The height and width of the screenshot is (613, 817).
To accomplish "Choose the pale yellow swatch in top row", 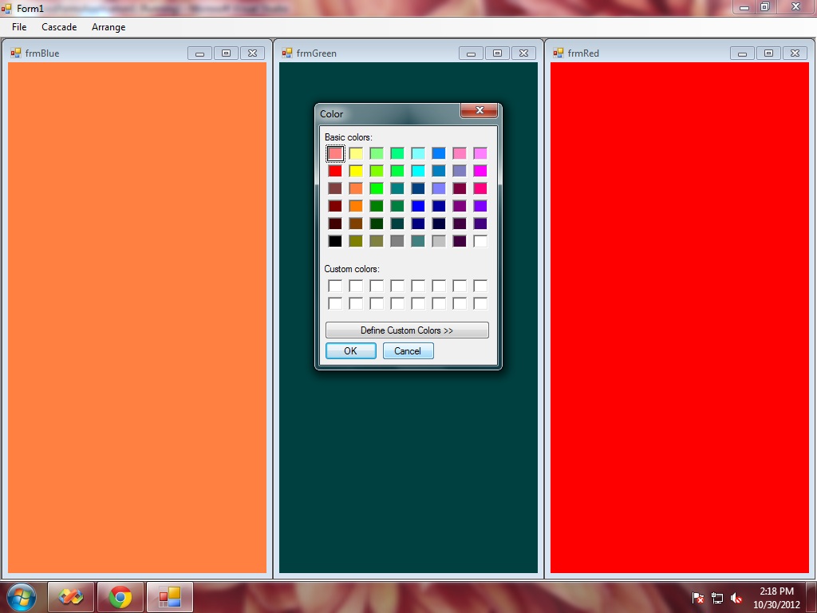I will click(356, 153).
